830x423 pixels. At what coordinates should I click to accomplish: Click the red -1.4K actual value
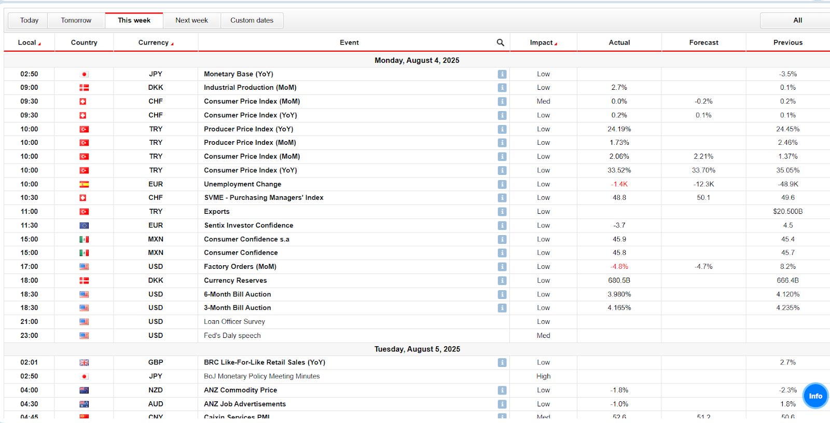click(619, 184)
